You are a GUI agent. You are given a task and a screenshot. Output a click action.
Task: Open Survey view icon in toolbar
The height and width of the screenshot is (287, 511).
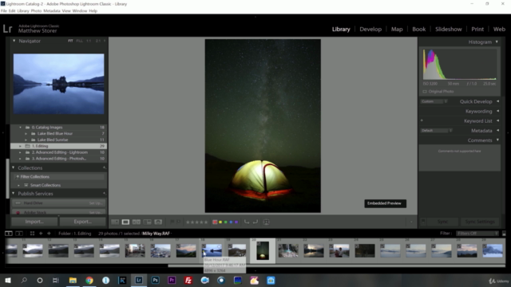click(x=147, y=222)
